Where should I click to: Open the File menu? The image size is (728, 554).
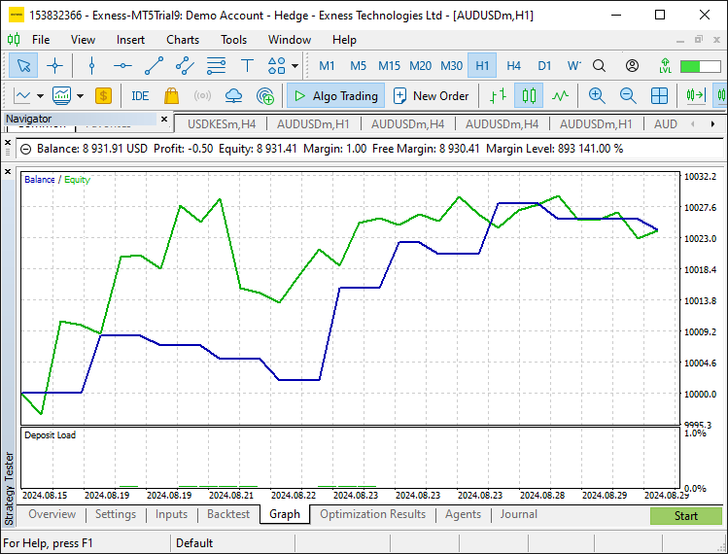pos(41,40)
